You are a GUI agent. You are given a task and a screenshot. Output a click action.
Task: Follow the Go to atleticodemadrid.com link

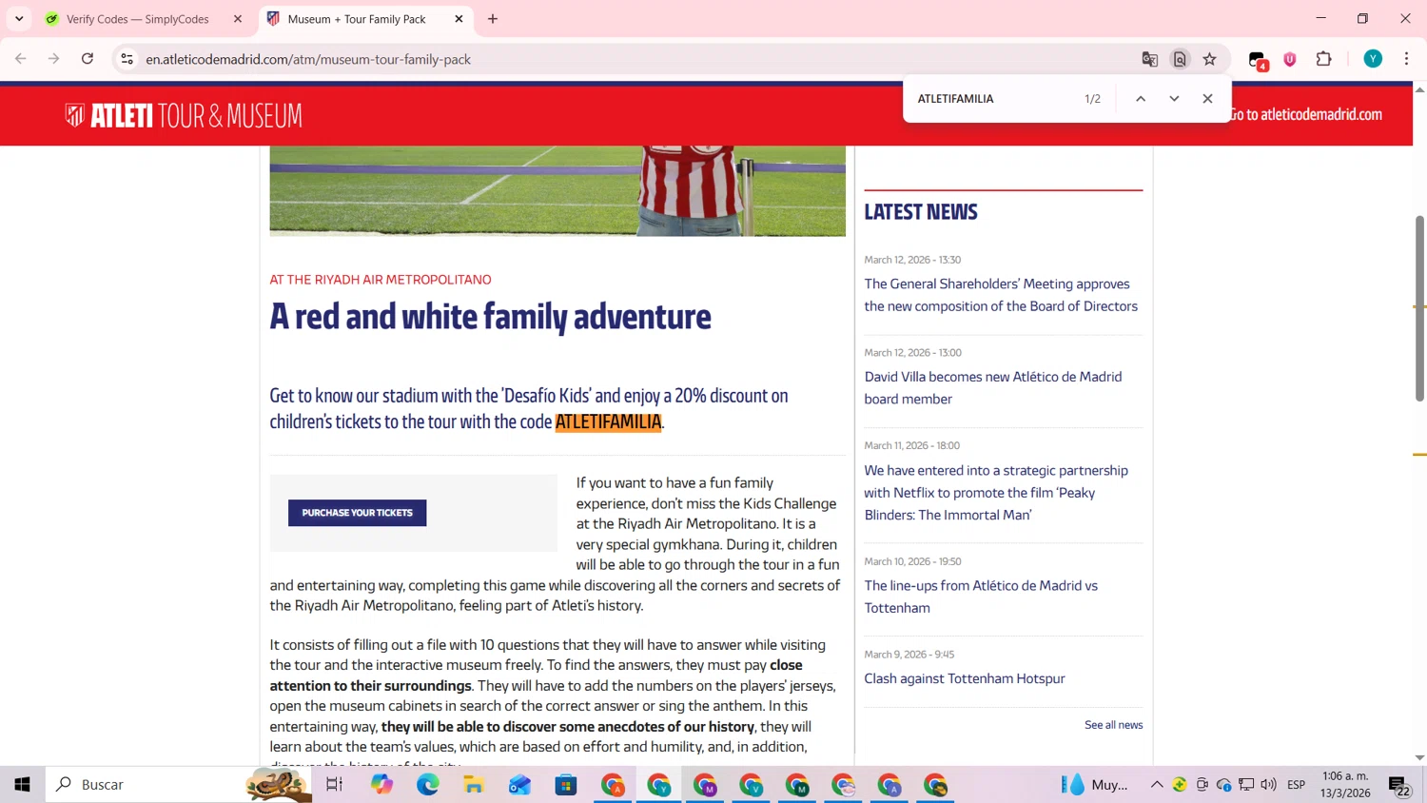(1307, 114)
